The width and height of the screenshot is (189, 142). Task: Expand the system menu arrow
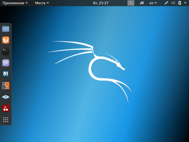coord(185,3)
